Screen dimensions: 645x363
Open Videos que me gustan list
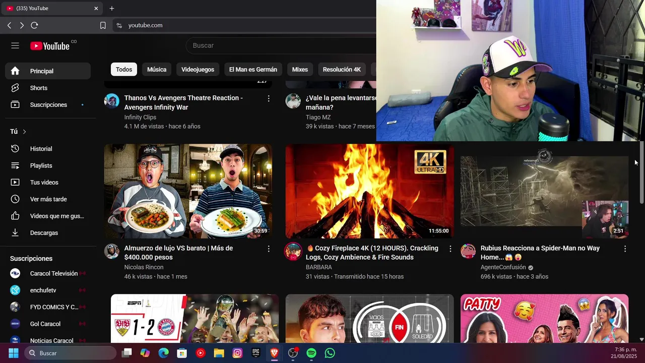click(48, 216)
